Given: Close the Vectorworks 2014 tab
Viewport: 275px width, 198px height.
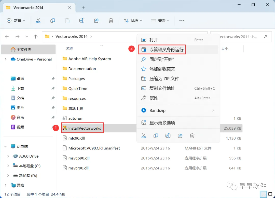Looking at the screenshot, I should pyautogui.click(x=69, y=8).
